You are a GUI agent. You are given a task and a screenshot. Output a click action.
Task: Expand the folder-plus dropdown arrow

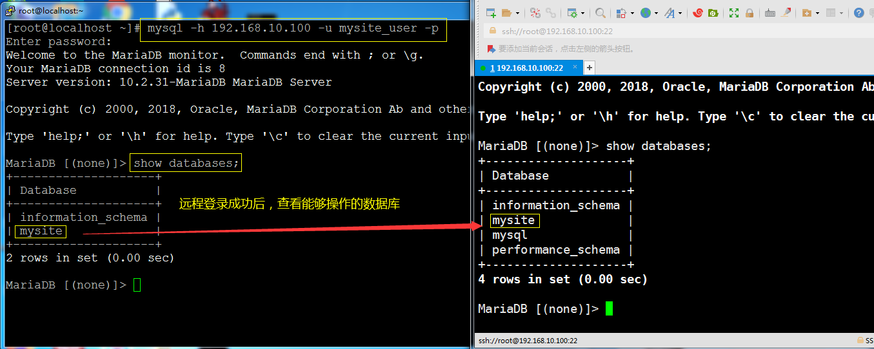coord(817,13)
